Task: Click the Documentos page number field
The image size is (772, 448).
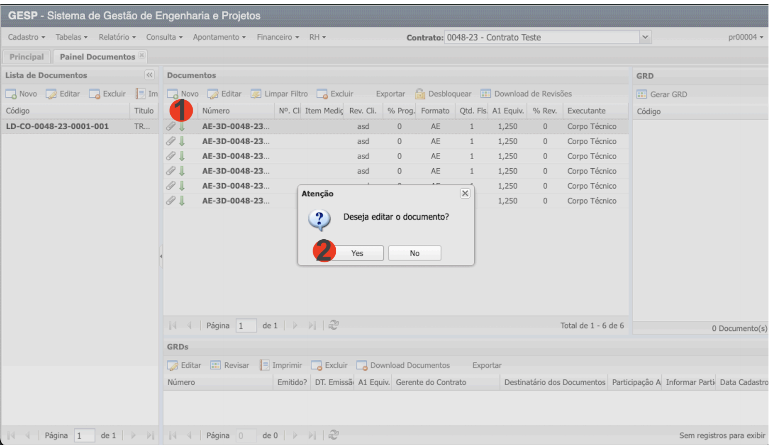Action: [246, 326]
